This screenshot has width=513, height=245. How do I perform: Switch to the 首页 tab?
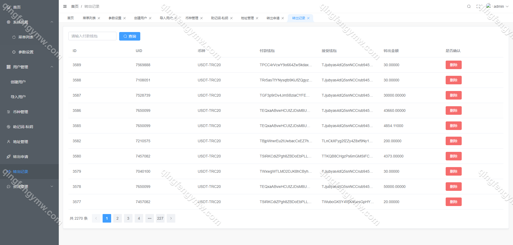71,18
